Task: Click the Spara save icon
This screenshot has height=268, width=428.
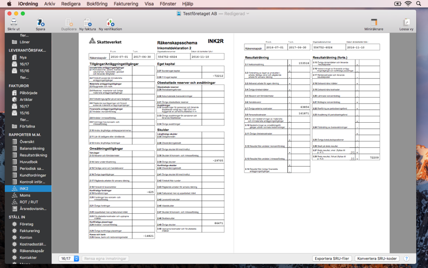Action: [41, 23]
